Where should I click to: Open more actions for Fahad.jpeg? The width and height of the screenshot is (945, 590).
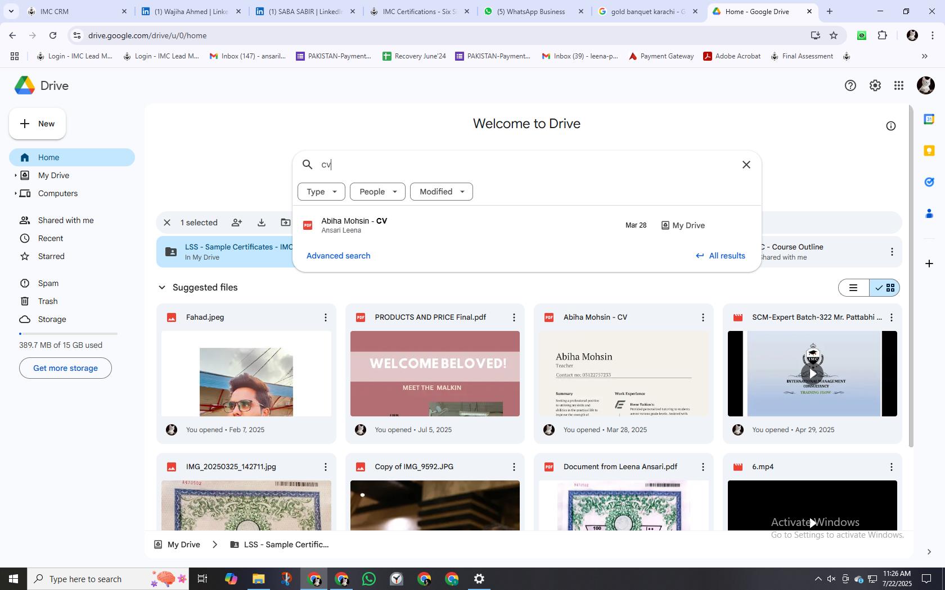pos(325,317)
